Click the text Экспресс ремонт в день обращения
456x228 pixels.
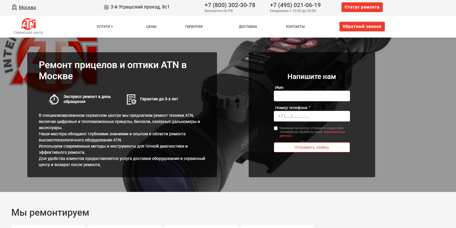point(87,99)
